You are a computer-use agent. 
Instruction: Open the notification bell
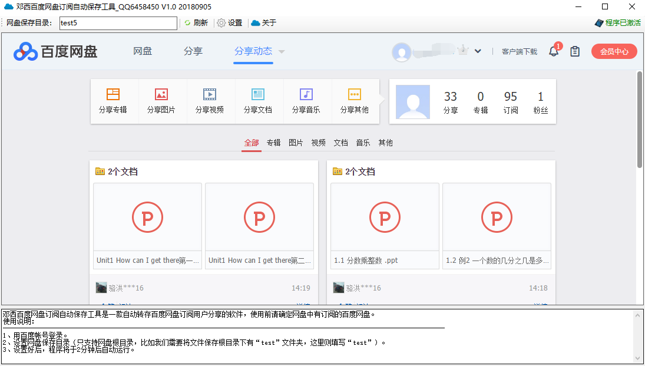coord(554,51)
